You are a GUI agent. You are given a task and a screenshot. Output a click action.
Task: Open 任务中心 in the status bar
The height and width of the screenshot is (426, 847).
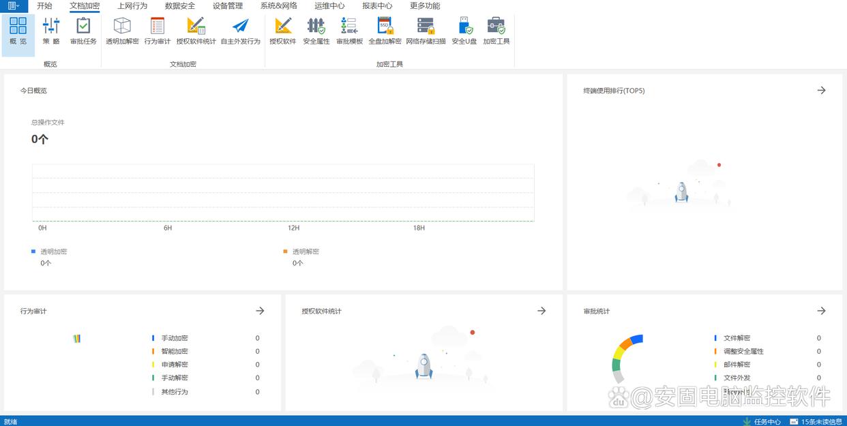point(762,421)
